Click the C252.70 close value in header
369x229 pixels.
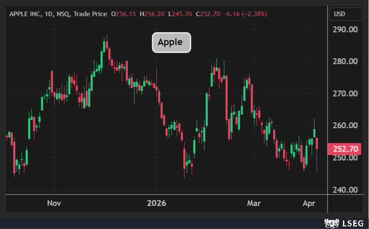[208, 14]
